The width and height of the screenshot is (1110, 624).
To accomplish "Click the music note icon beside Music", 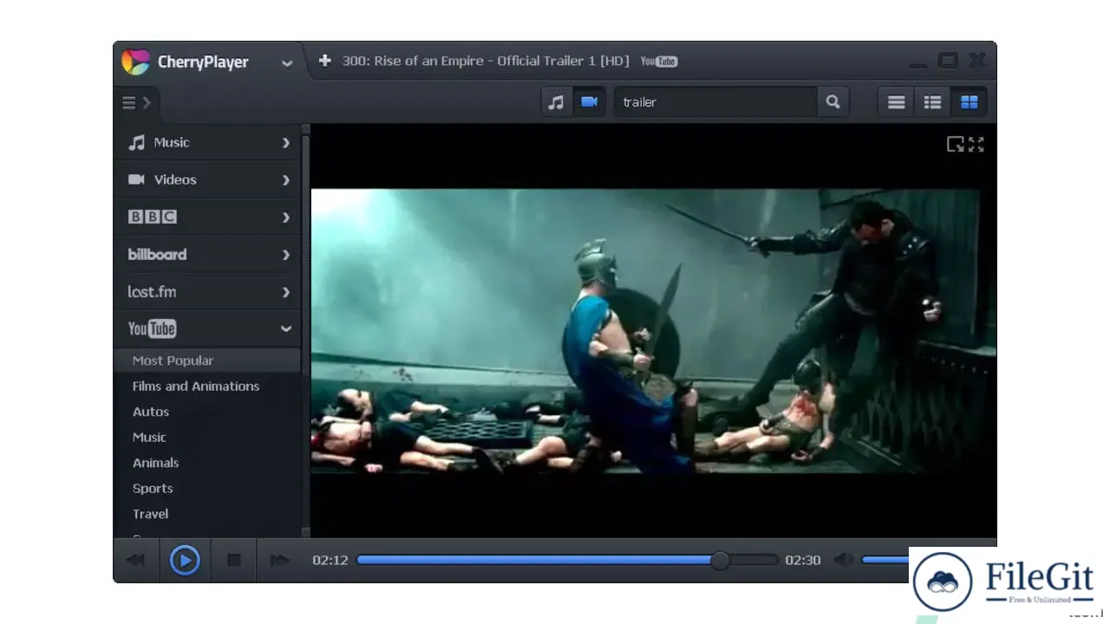I will (137, 143).
